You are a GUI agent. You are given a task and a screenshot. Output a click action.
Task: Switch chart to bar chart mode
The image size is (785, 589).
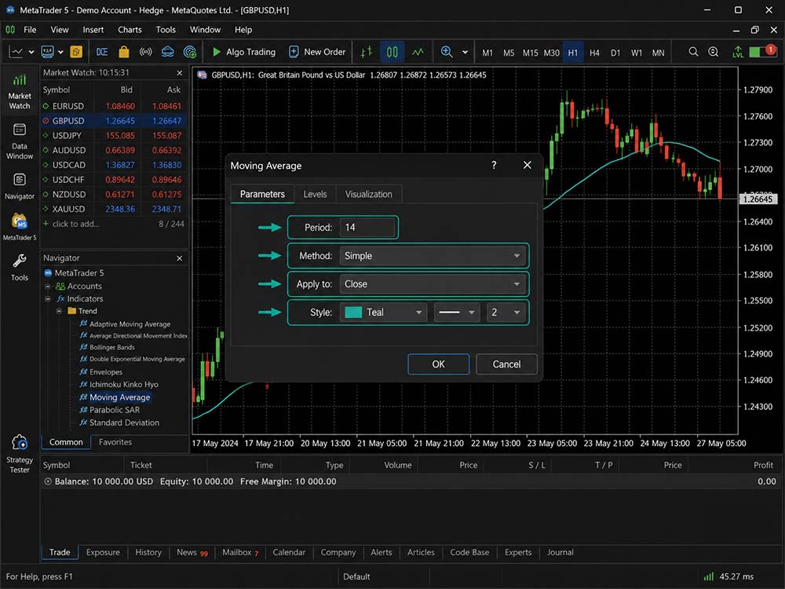coord(367,52)
